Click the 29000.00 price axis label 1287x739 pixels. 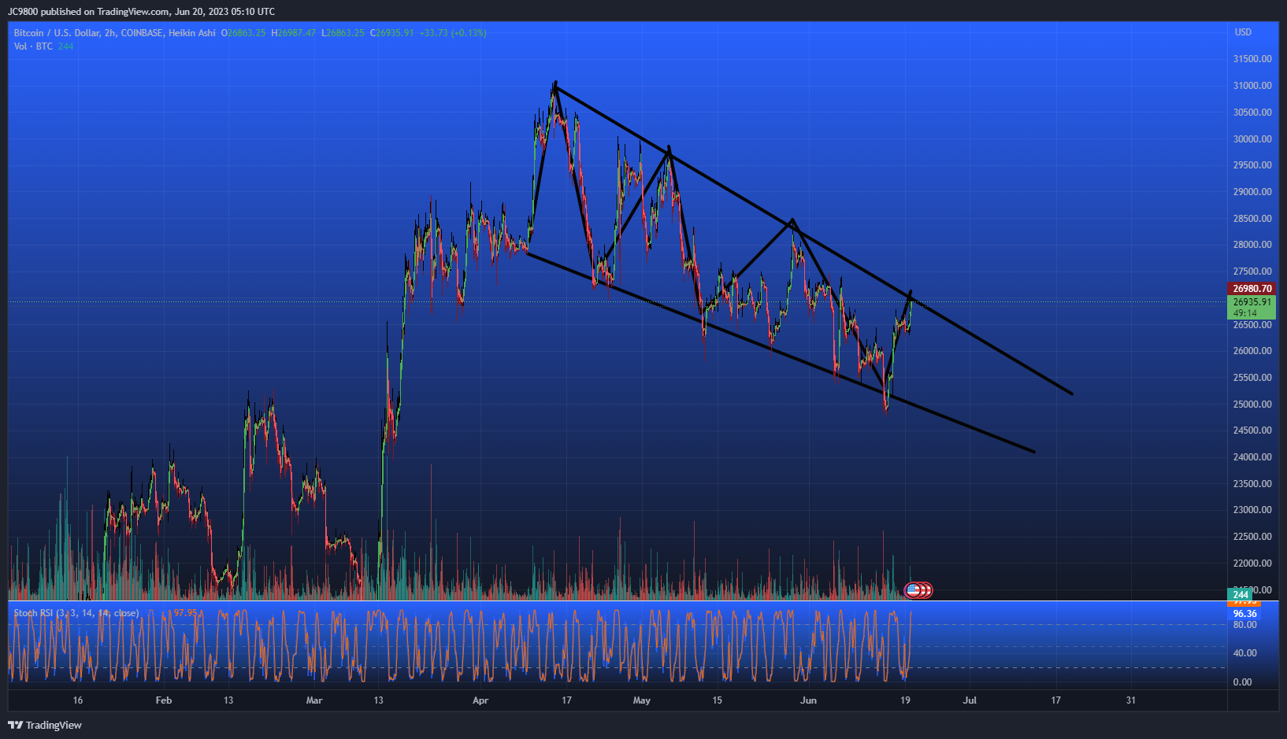tap(1252, 192)
